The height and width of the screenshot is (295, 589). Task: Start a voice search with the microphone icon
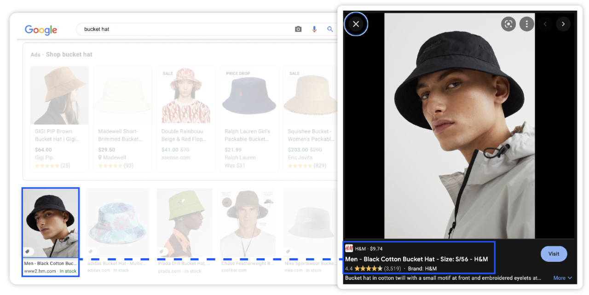coord(314,29)
